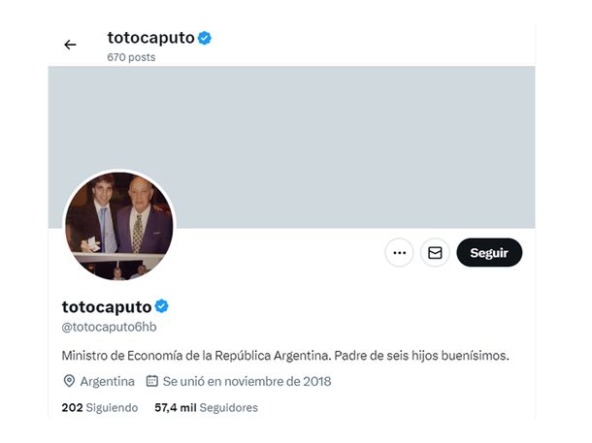Click the verified badge beside the top header name

click(x=205, y=38)
